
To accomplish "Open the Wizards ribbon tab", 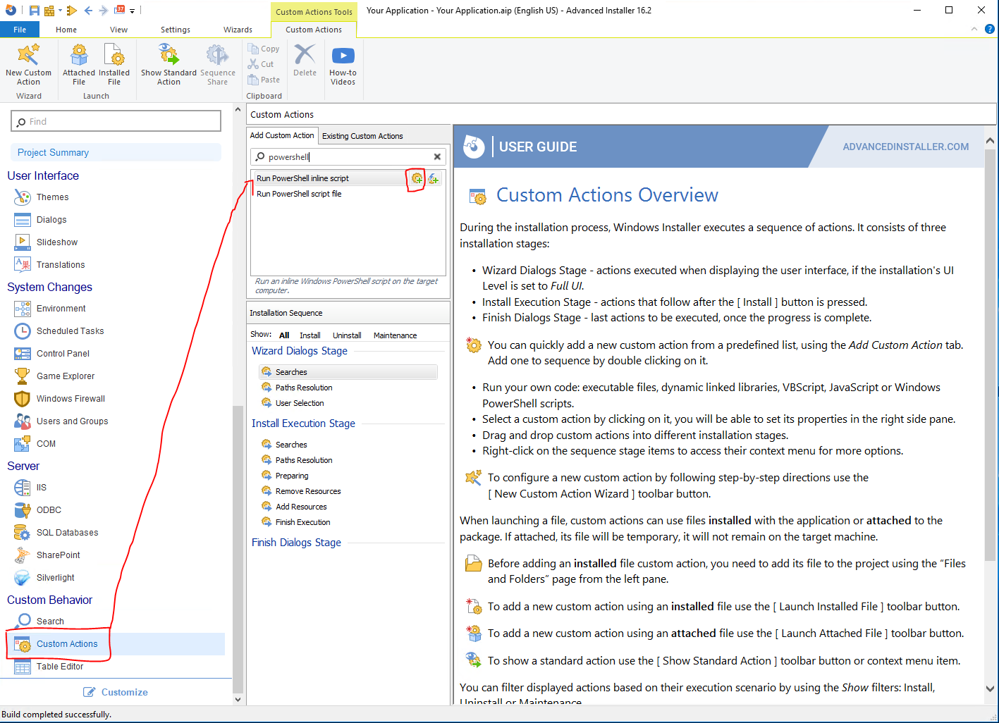I will [238, 30].
